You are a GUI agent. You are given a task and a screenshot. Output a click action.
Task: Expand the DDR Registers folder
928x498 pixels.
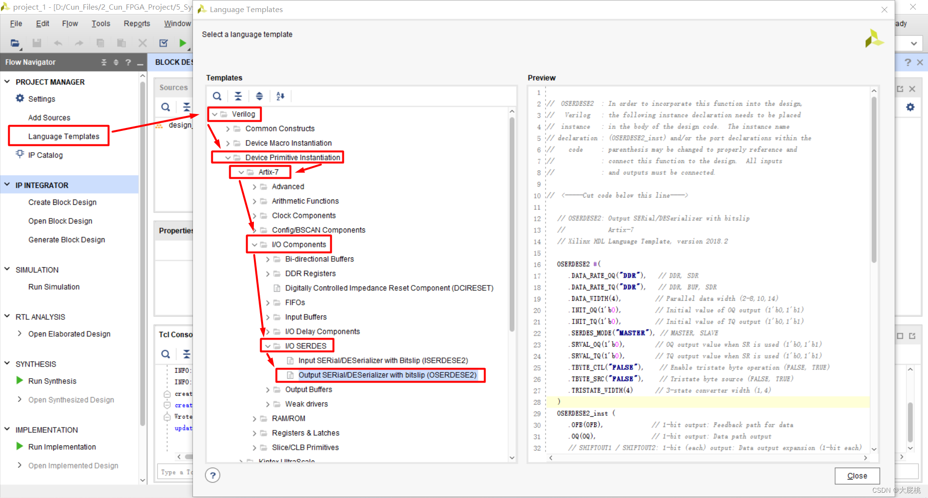268,274
